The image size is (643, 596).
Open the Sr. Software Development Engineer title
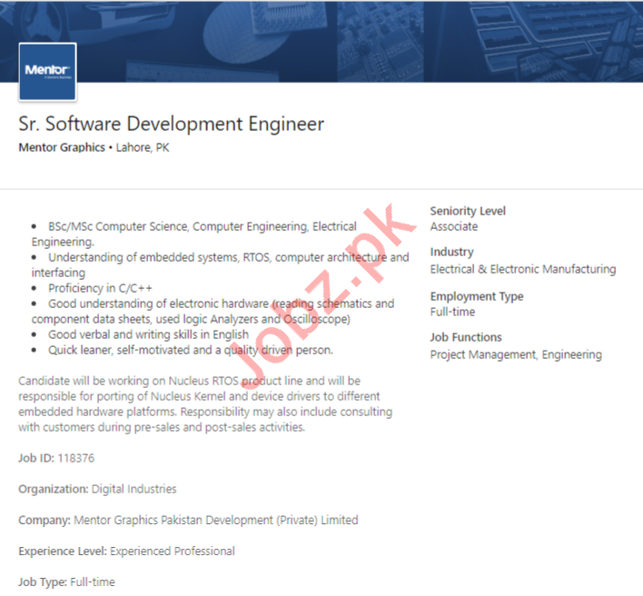(171, 124)
